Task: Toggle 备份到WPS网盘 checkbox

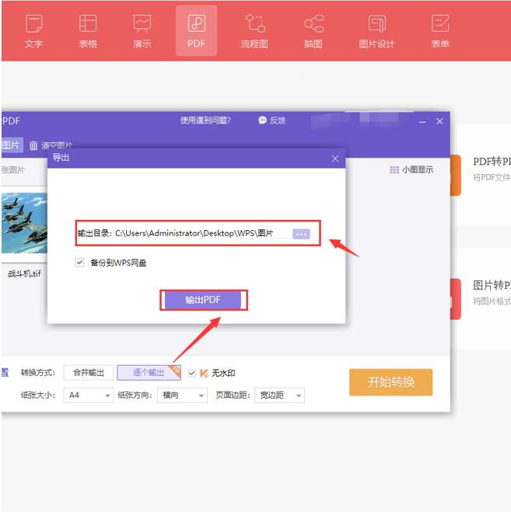Action: (79, 263)
